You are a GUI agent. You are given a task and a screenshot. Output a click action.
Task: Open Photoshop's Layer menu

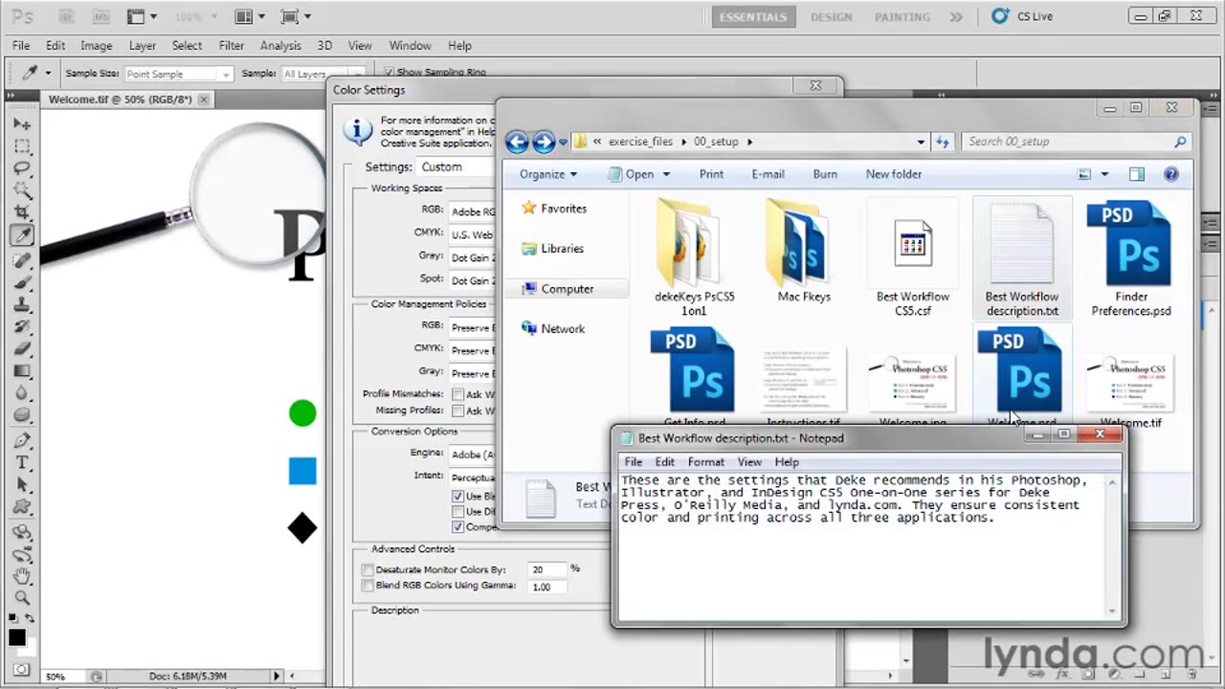coord(143,46)
